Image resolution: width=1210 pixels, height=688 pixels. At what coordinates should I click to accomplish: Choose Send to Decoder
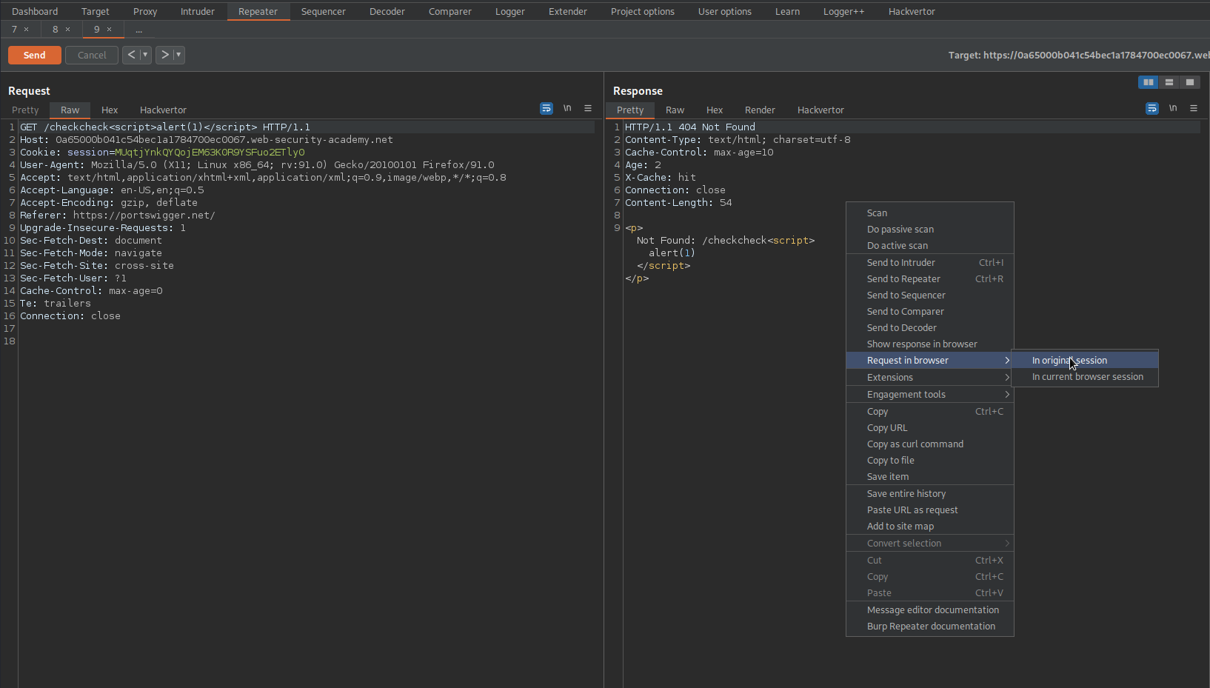coord(930,328)
